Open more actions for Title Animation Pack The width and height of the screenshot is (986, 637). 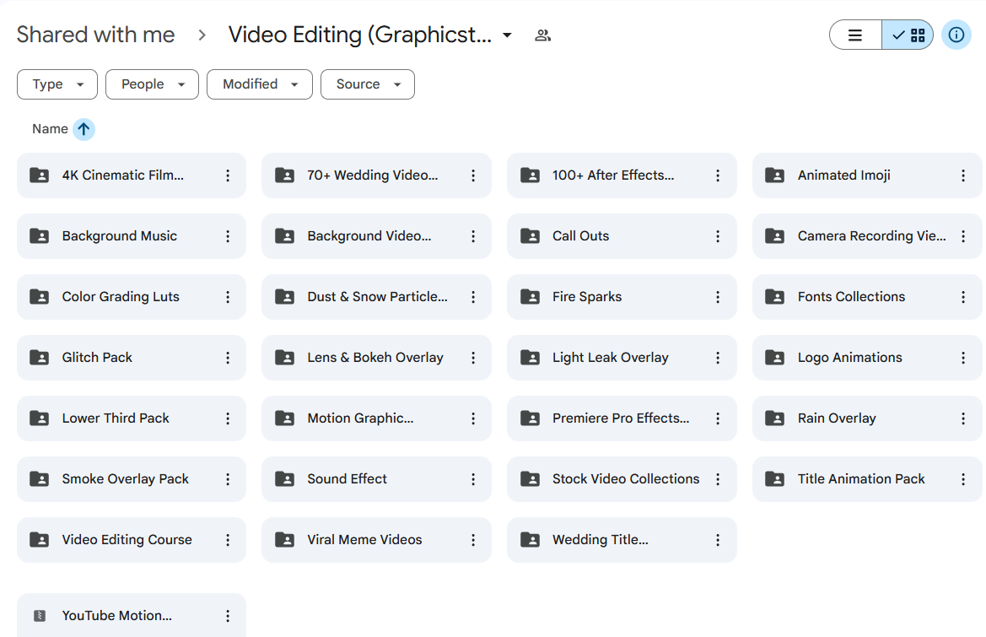point(962,479)
